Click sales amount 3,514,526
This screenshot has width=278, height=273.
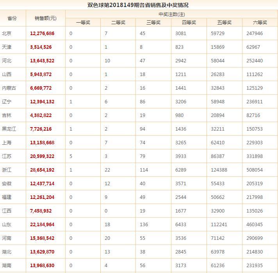click(41, 47)
